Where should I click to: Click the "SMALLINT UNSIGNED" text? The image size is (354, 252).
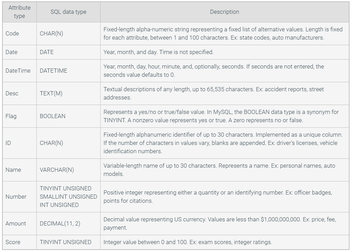(68, 197)
